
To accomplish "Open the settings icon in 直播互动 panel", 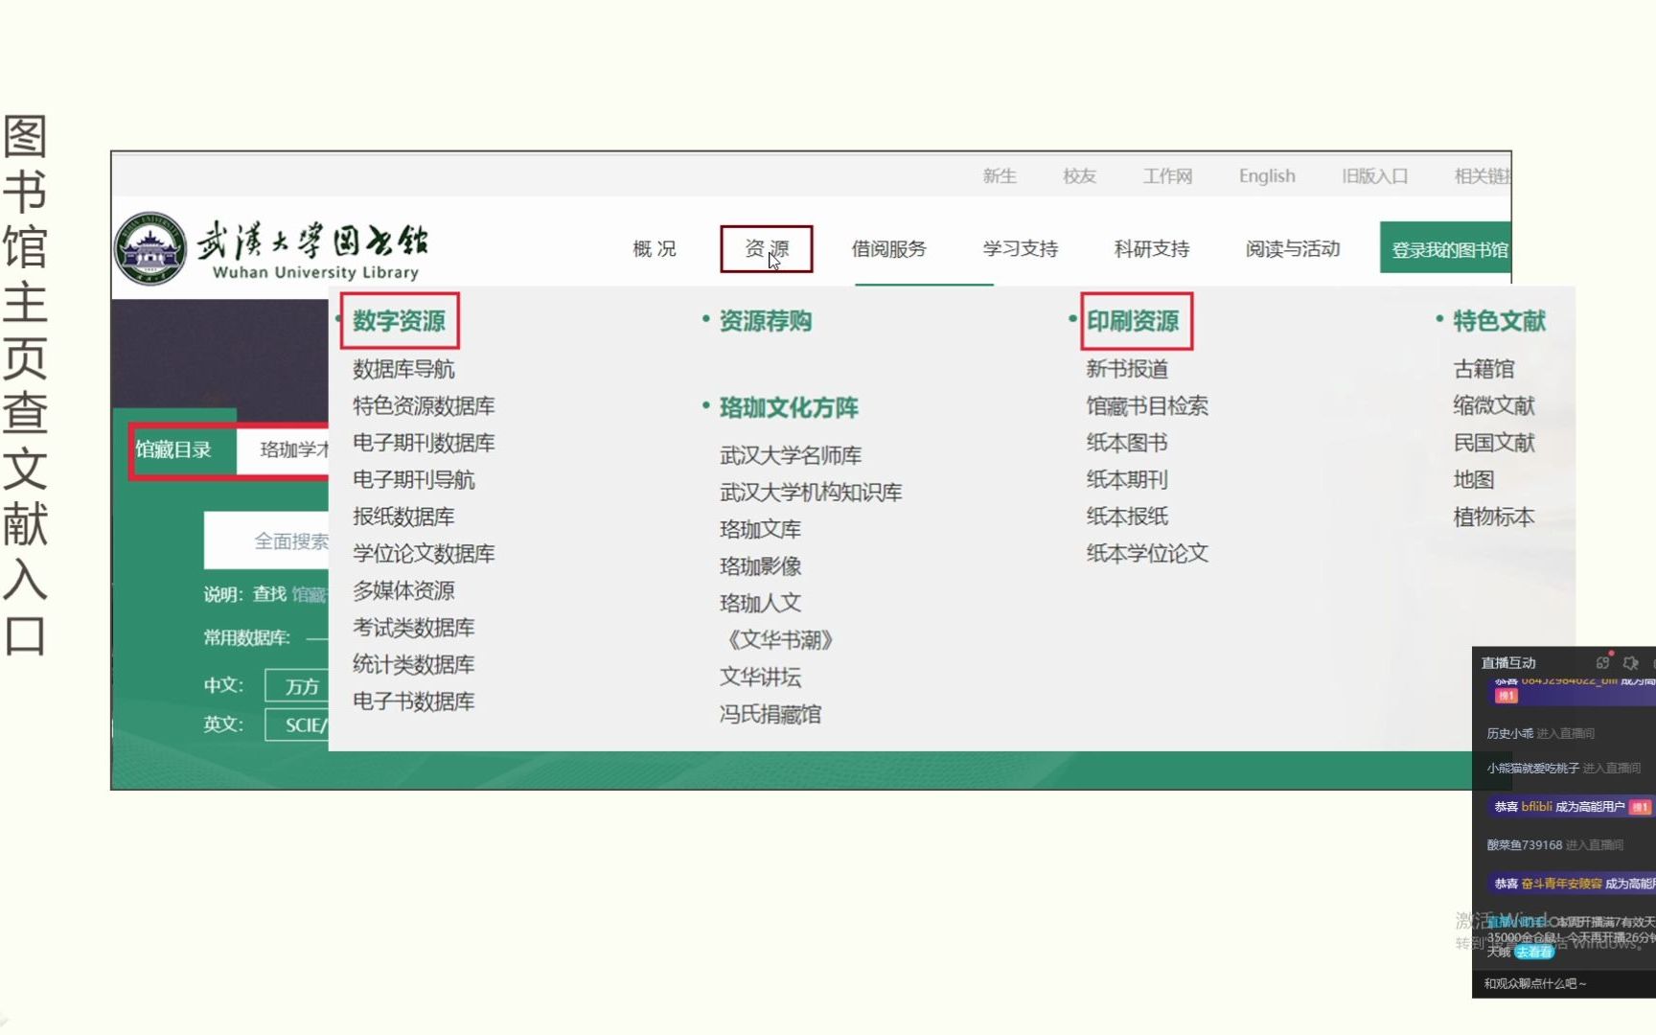I will pos(1631,662).
